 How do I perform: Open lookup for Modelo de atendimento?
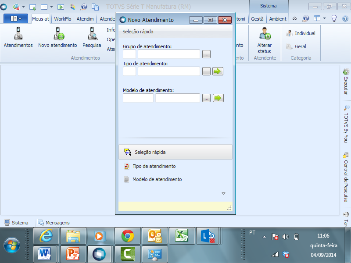[x=206, y=98]
